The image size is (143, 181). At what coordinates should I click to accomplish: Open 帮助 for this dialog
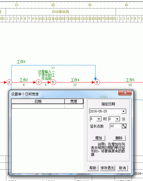click(x=93, y=168)
